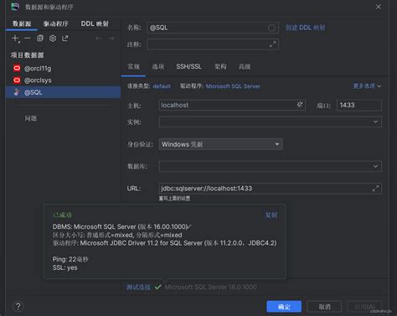
Task: Click the URL jdbc:sqlserver field
Action: (270, 189)
